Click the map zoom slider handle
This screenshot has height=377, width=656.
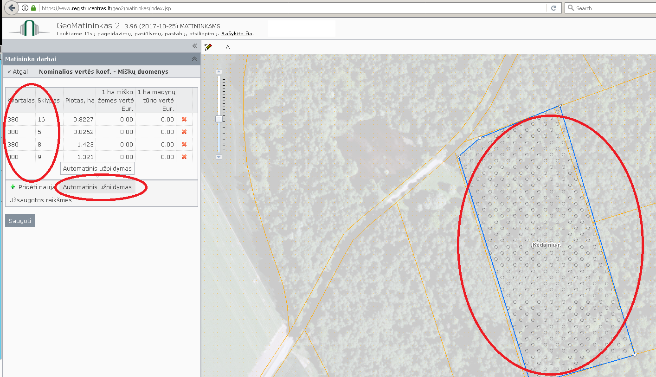(x=219, y=119)
